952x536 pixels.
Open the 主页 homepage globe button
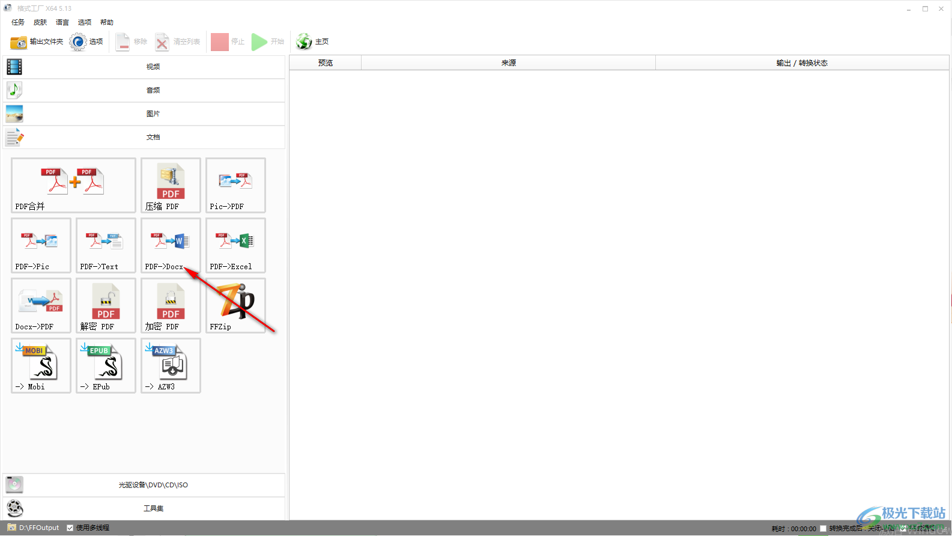click(x=312, y=41)
